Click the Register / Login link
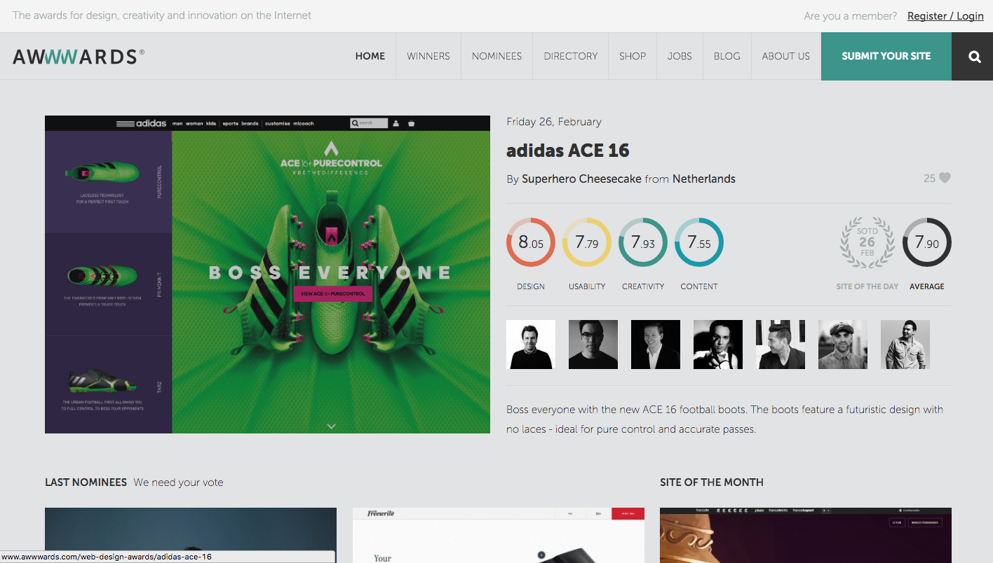 click(945, 15)
